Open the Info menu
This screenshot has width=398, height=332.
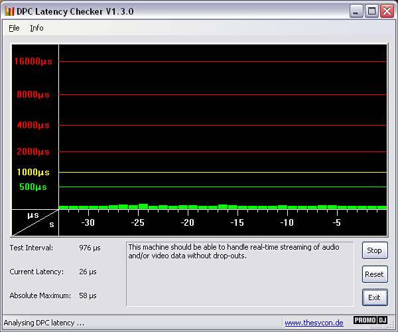coord(36,28)
